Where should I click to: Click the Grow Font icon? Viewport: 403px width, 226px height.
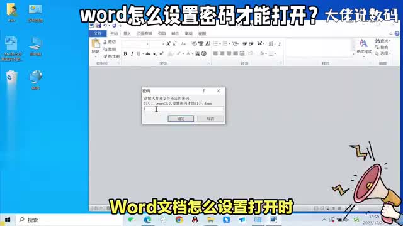coord(168,44)
